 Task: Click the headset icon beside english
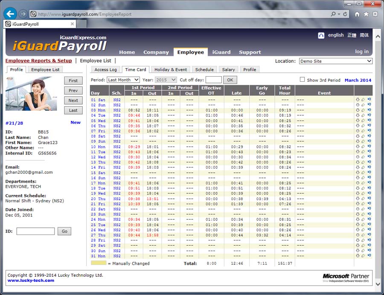(x=321, y=35)
